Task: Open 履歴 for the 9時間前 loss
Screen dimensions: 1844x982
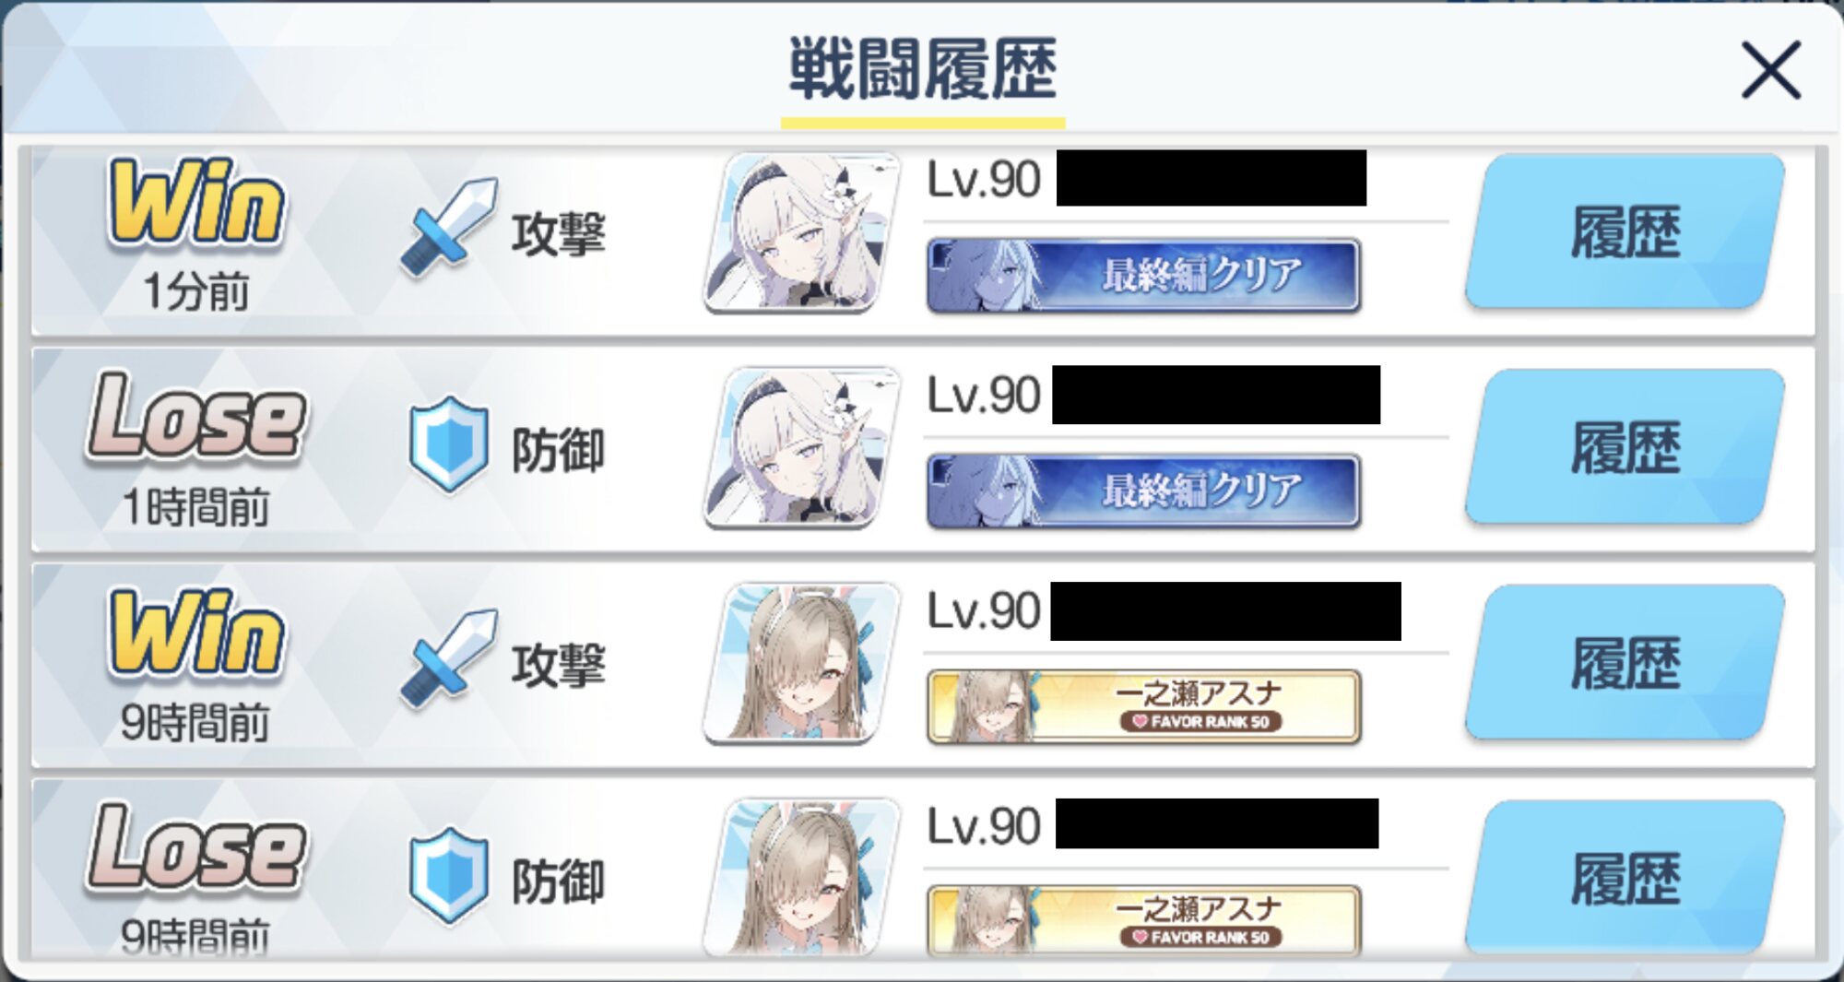Action: (x=1625, y=878)
